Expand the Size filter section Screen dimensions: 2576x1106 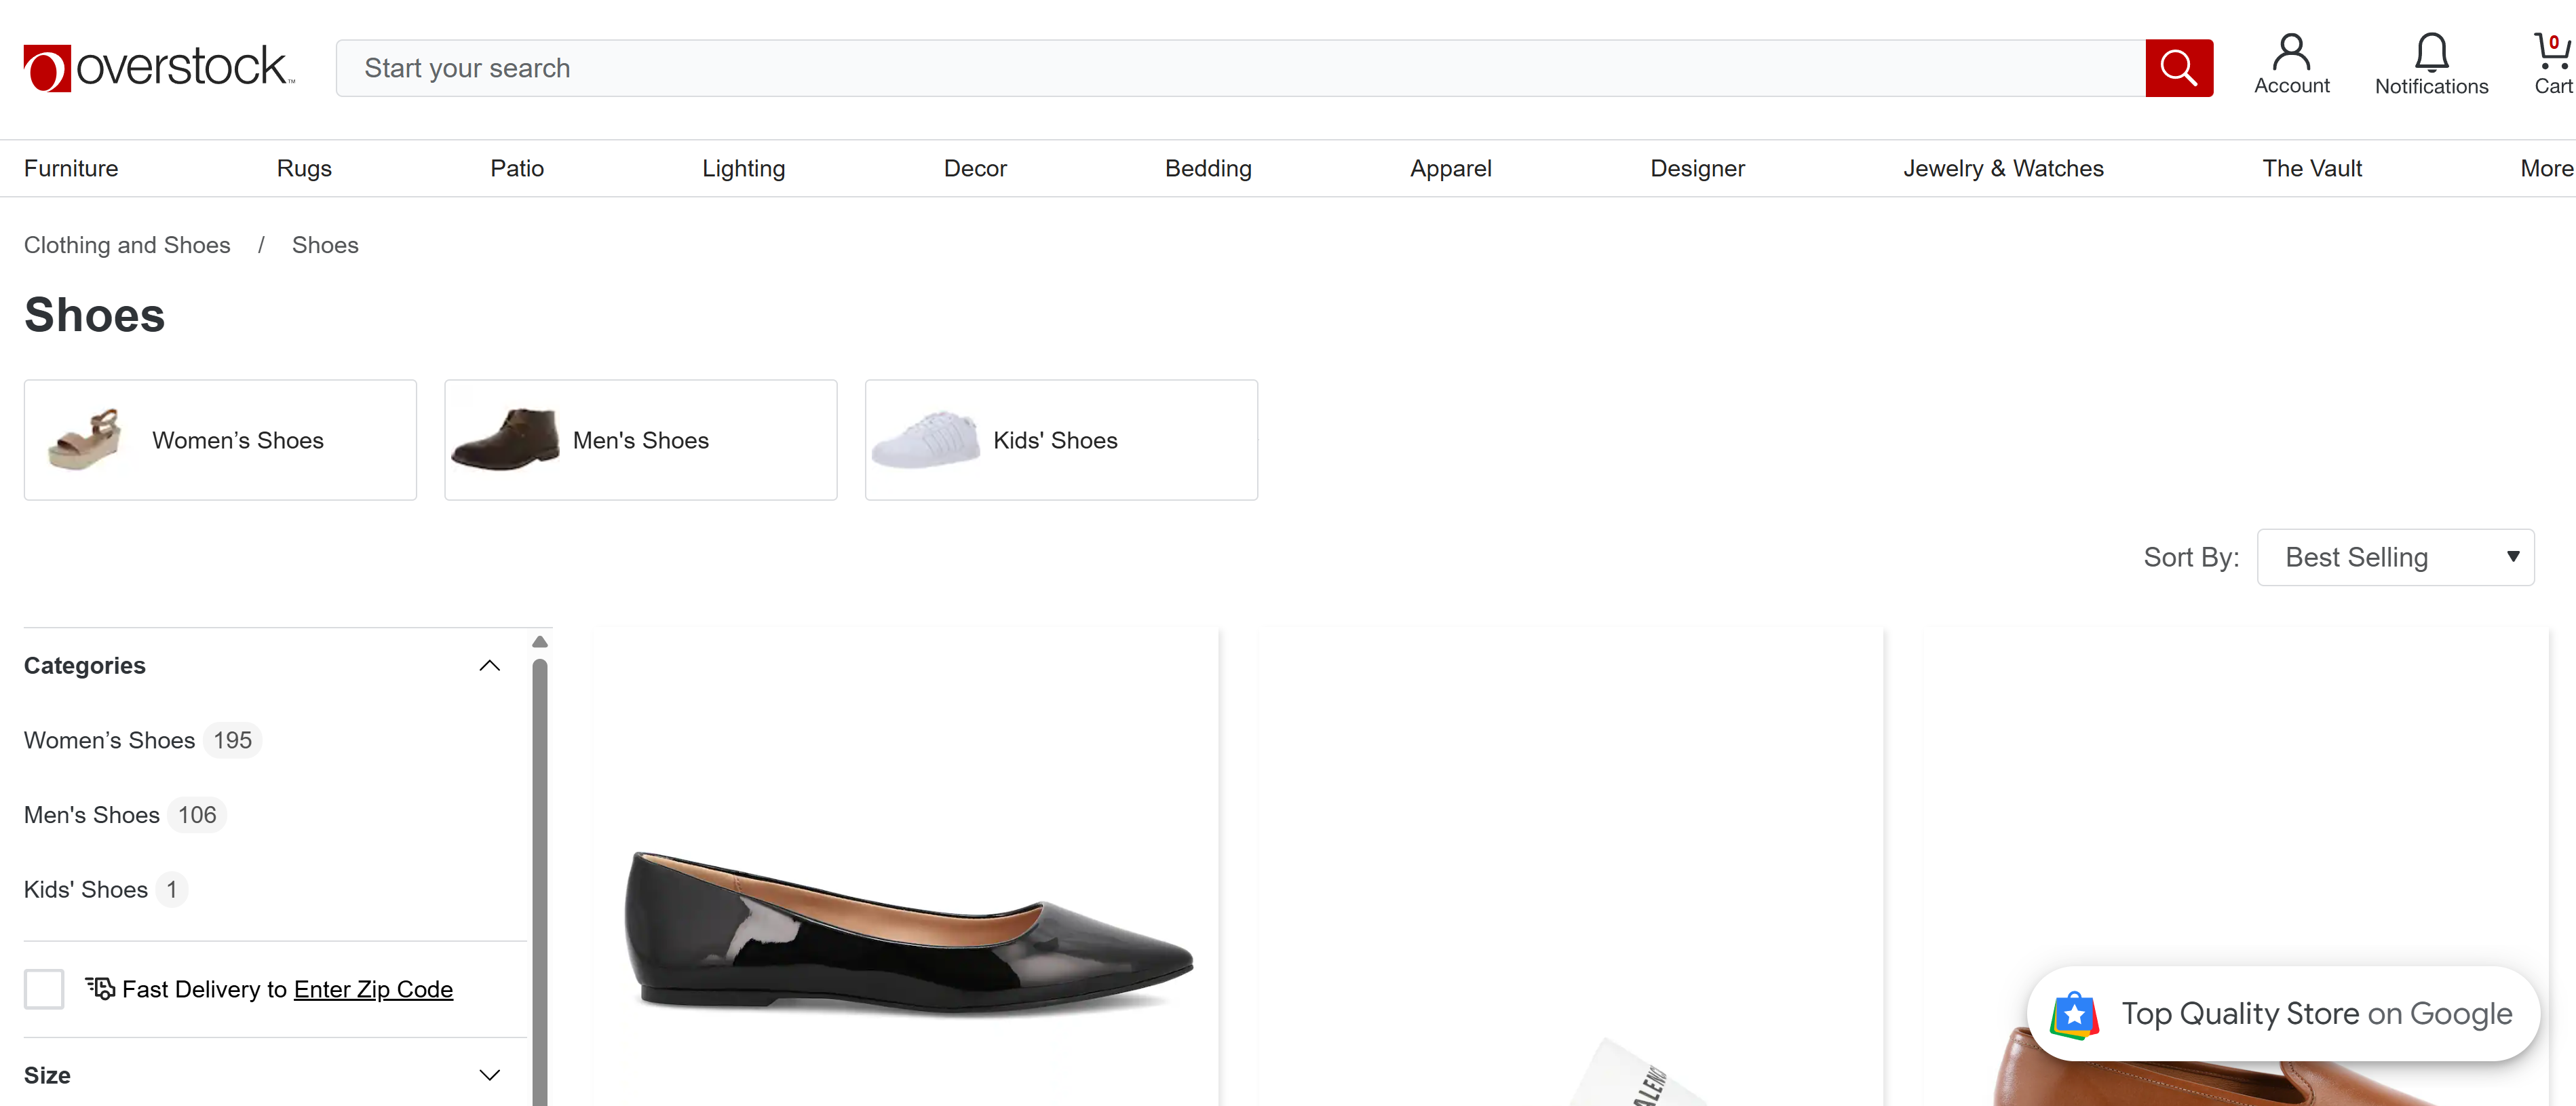(489, 1074)
